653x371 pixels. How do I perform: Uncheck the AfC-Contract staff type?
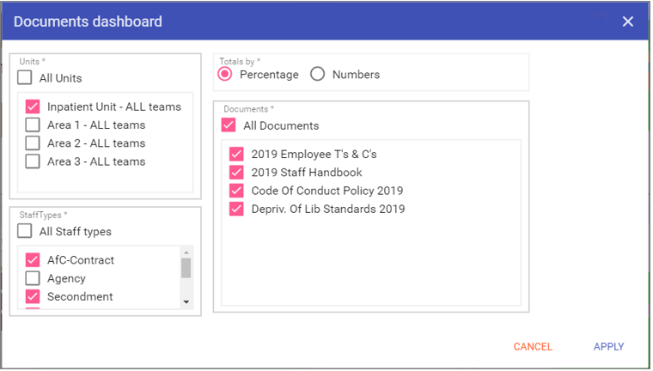click(34, 260)
